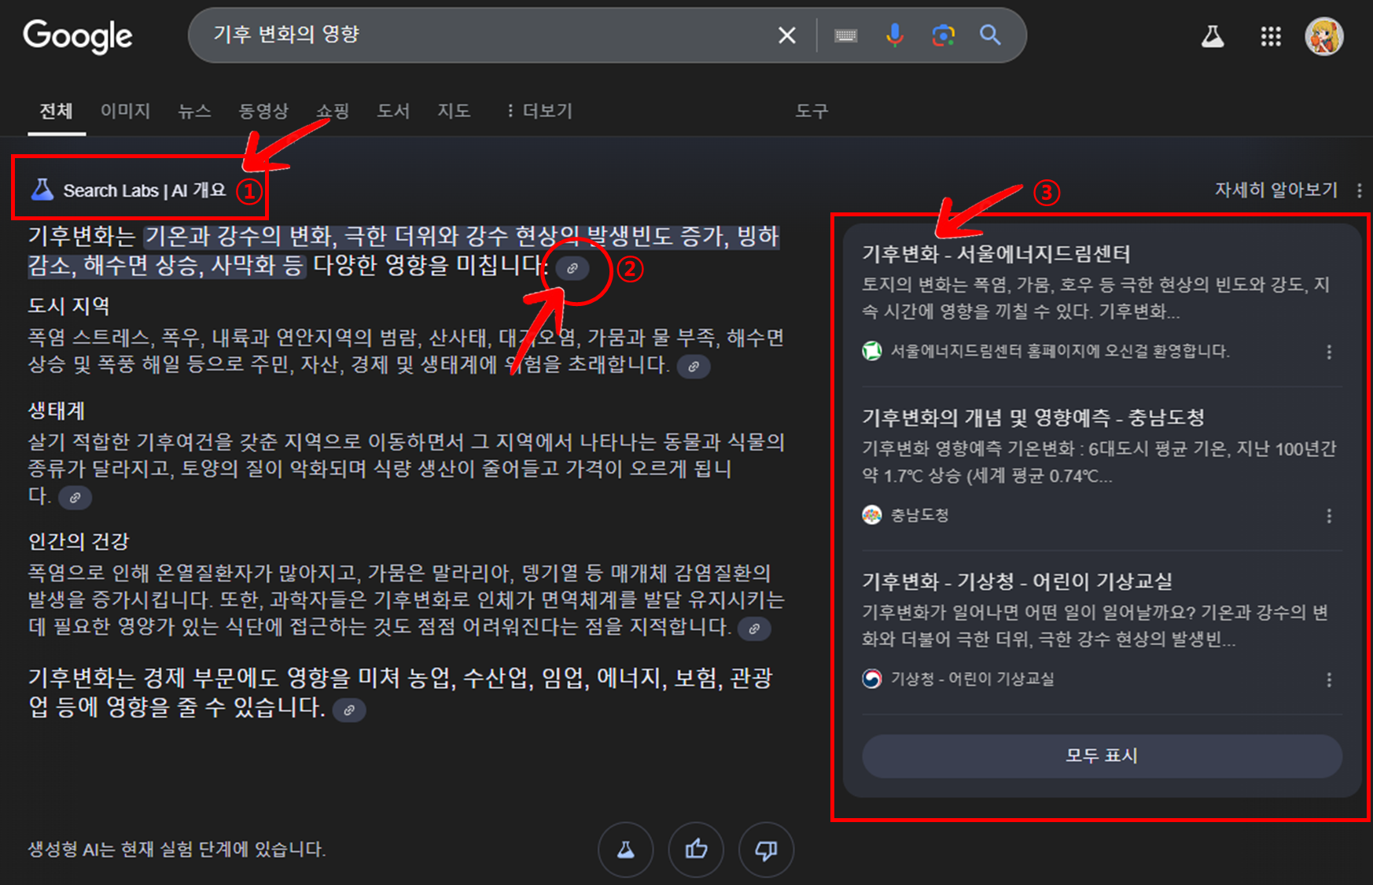Click the 충남도청 source name
This screenshot has width=1373, height=885.
pyautogui.click(x=919, y=515)
